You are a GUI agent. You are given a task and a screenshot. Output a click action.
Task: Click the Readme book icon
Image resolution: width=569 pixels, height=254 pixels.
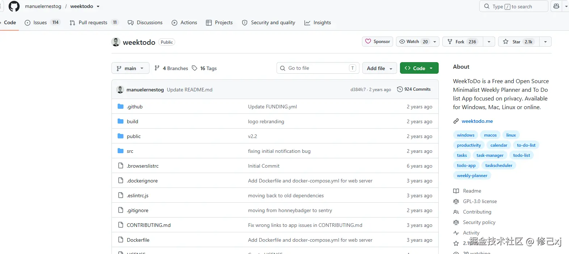coord(456,191)
